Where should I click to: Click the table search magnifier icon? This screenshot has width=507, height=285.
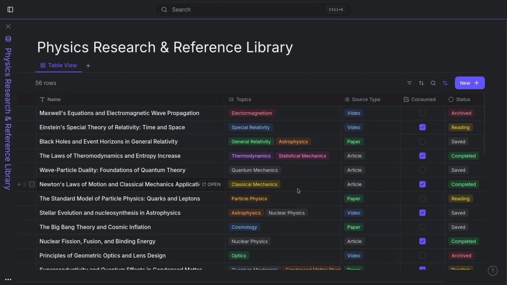[433, 83]
